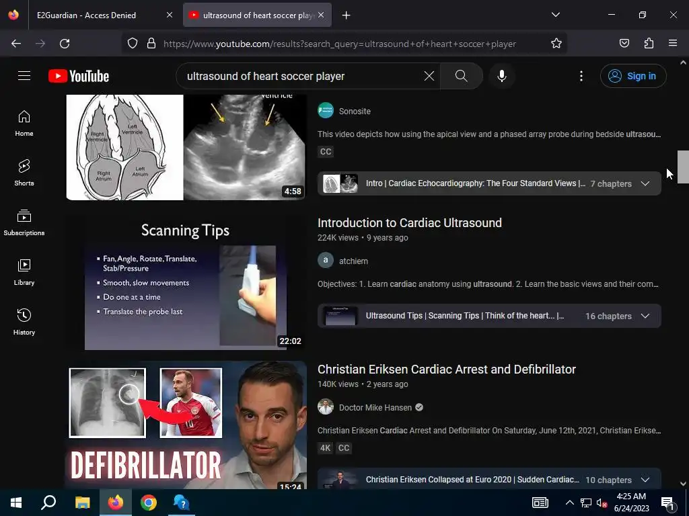Screen dimensions: 689x516
Task: View site security via padlock icon
Action: pyautogui.click(x=151, y=44)
